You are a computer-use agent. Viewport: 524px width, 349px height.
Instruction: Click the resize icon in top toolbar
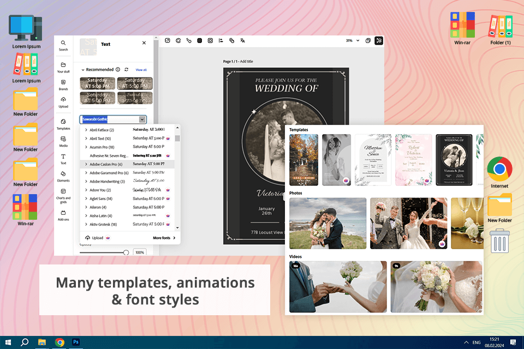click(x=168, y=40)
